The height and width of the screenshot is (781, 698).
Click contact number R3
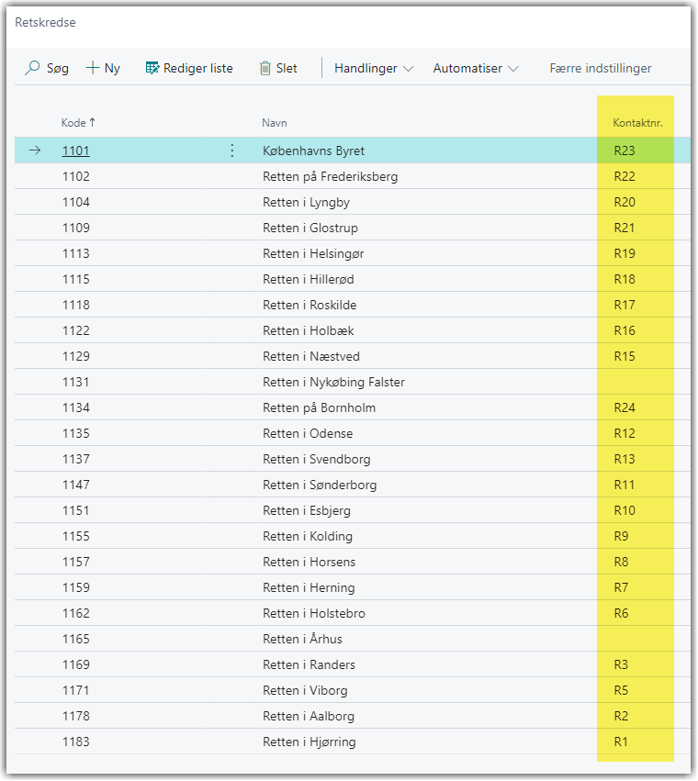(621, 665)
